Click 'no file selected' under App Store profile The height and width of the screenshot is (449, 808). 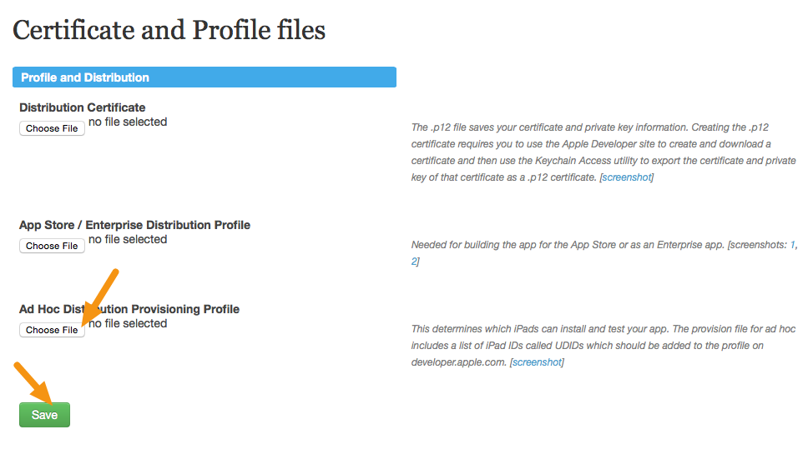128,239
